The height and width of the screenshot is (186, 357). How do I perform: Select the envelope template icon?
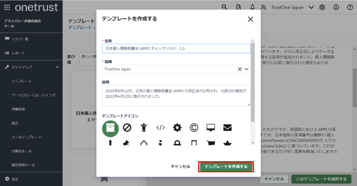[227, 128]
